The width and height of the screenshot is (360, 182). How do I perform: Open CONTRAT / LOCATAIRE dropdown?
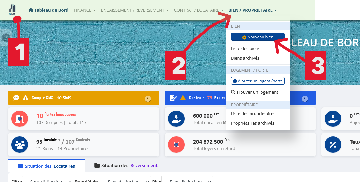[x=198, y=10]
